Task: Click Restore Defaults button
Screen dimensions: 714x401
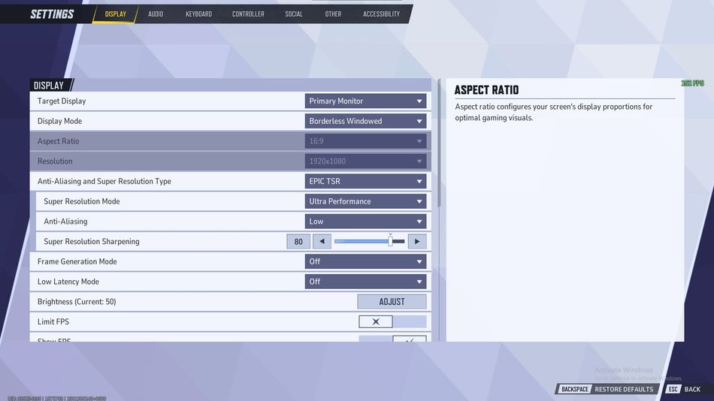Action: 607,389
